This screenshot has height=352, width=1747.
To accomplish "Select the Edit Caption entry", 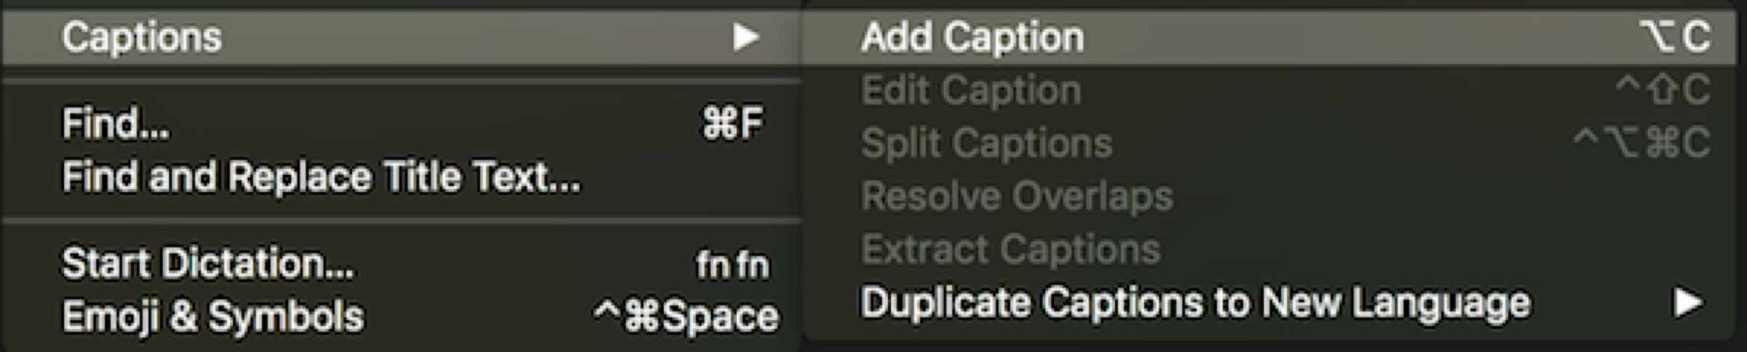I will click(971, 91).
